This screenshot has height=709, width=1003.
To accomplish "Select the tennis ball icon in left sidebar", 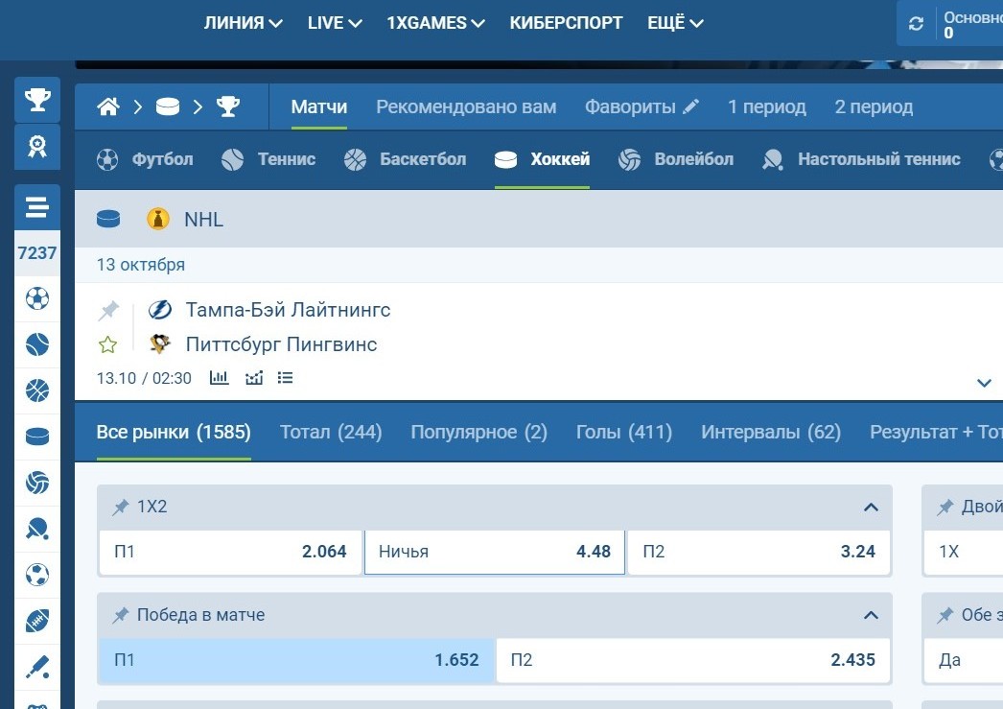I will (x=37, y=344).
